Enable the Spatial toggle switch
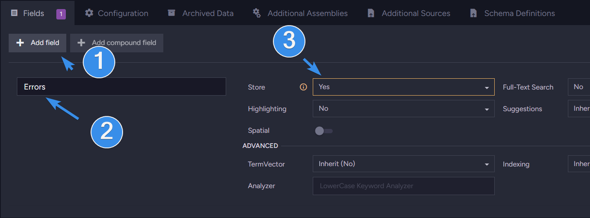This screenshot has height=218, width=590. point(324,131)
